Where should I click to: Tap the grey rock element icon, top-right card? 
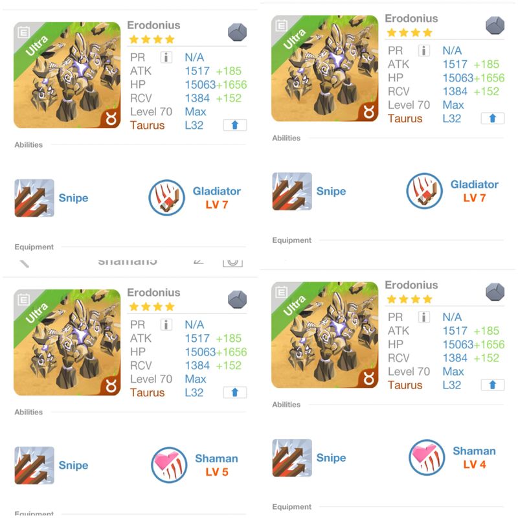(495, 25)
